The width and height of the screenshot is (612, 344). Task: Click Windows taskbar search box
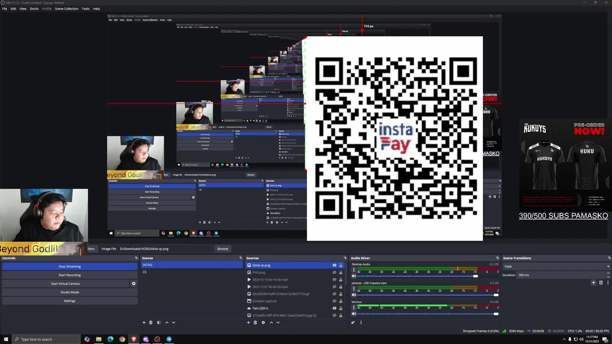click(x=45, y=339)
